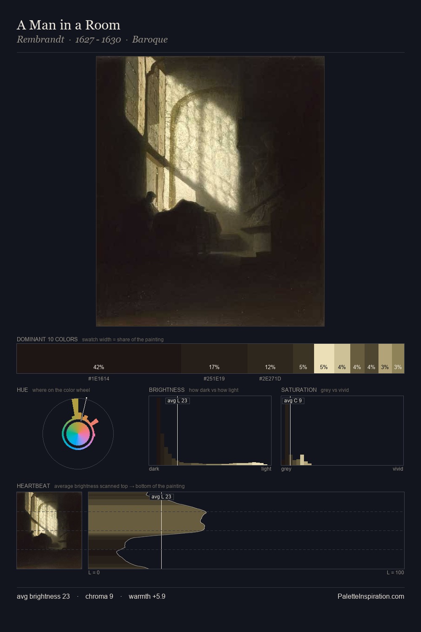Click the 'avg L 23' label in the brightness histogram
This screenshot has width=421, height=632.
[x=177, y=401]
